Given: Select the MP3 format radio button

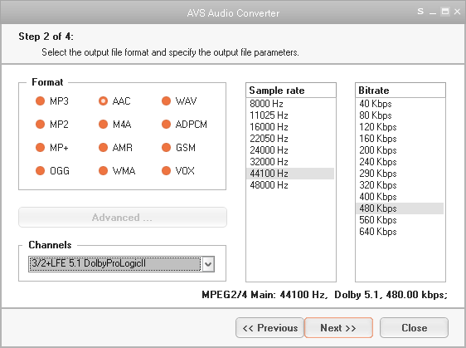Looking at the screenshot, I should 40,101.
